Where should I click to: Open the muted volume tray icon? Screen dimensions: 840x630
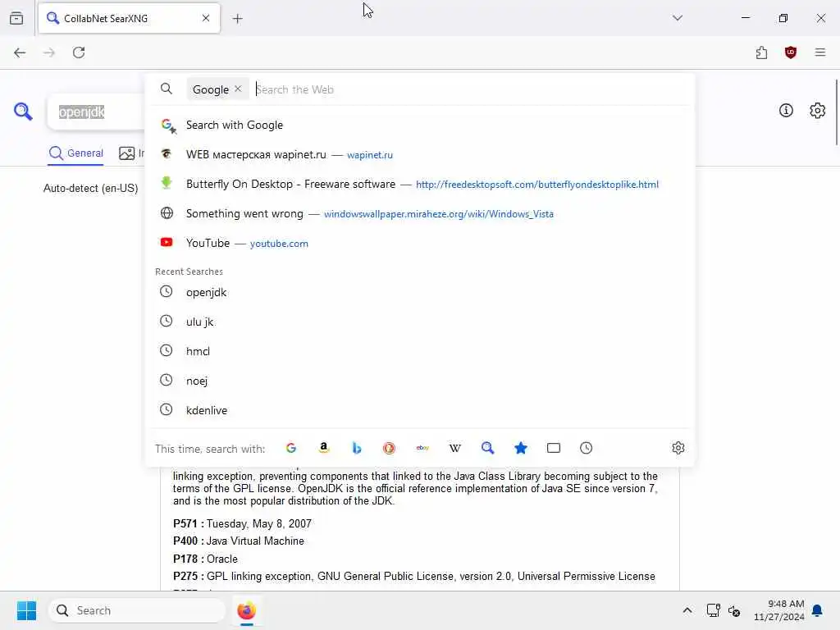click(734, 610)
